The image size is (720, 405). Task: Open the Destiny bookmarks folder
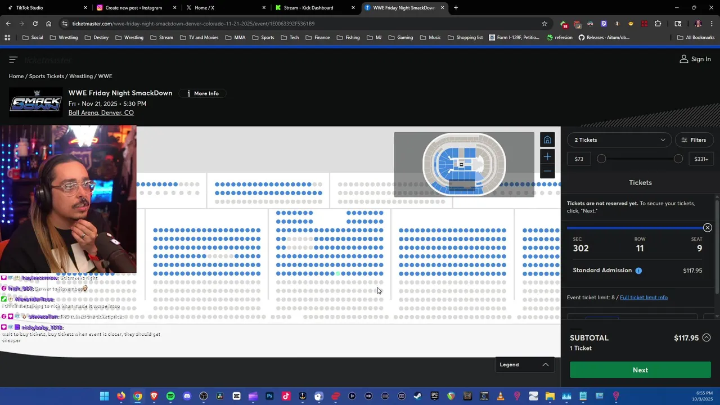[96, 38]
